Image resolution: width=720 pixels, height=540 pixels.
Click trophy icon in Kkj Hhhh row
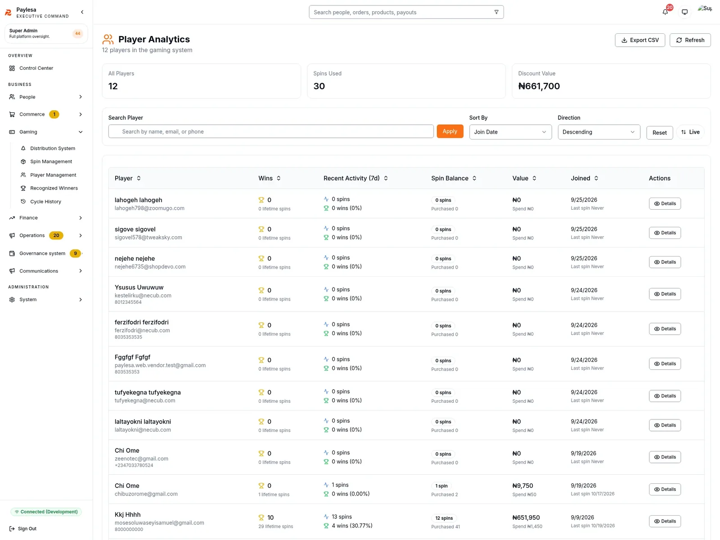(261, 517)
